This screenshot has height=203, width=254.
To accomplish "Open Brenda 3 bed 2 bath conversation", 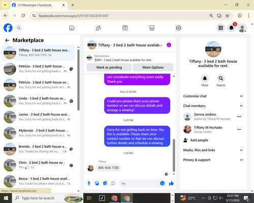I will (x=38, y=149).
